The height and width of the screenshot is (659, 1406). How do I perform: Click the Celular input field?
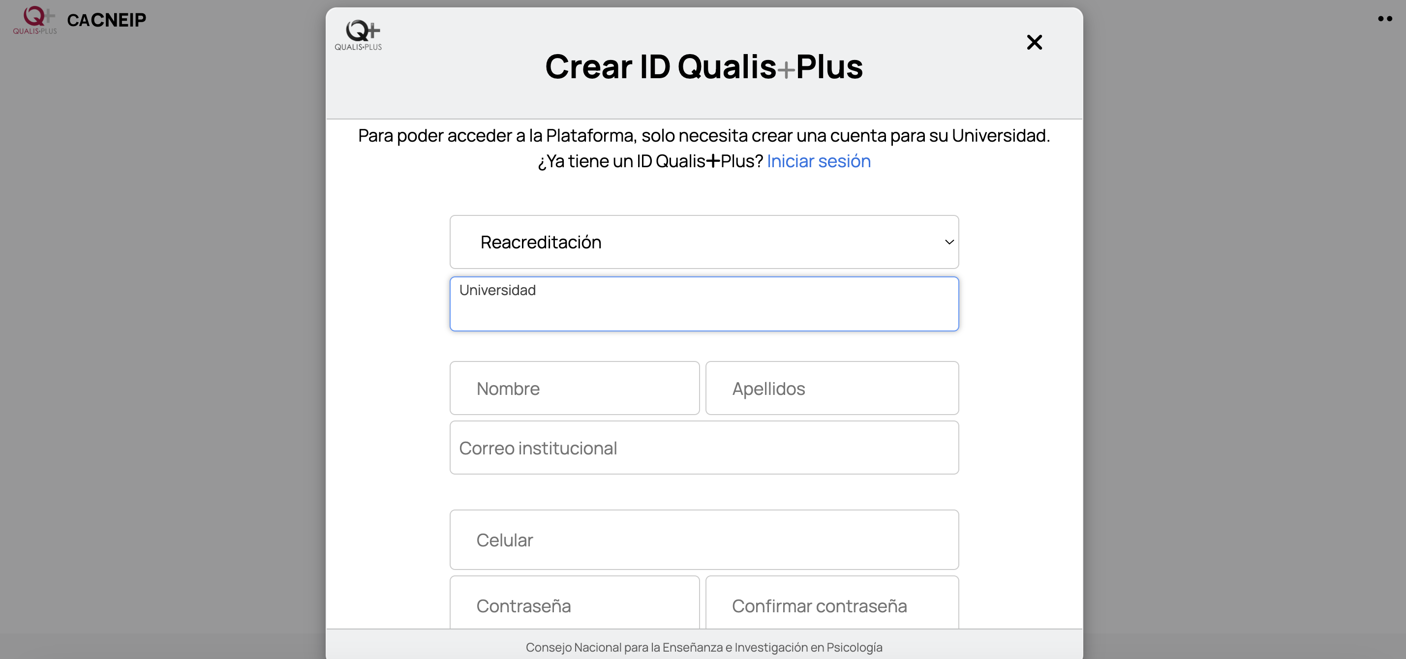pyautogui.click(x=704, y=539)
